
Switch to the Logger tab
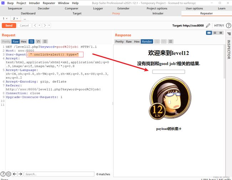[x=98, y=9]
